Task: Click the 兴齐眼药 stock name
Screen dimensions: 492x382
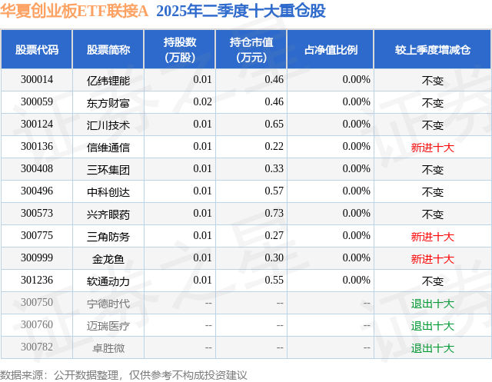Action: coord(108,214)
